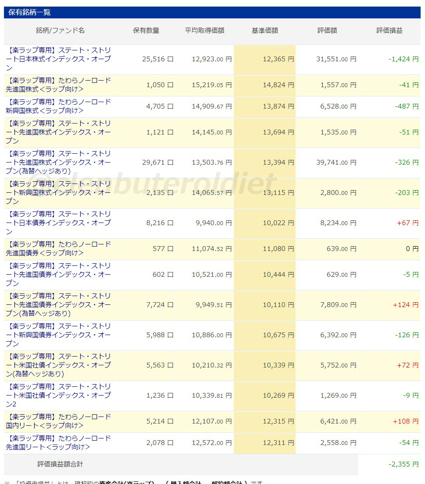The width and height of the screenshot is (425, 484).
Task: Click the 銘柄/ファンド名 column header
Action: pos(60,30)
